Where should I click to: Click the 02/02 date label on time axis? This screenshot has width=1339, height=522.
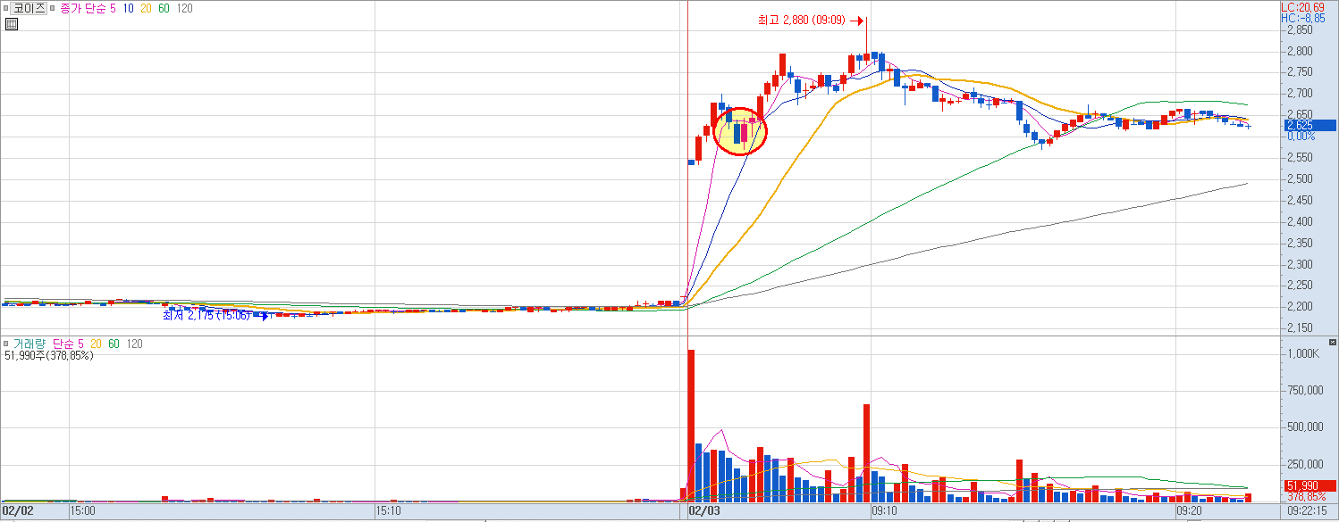click(17, 511)
